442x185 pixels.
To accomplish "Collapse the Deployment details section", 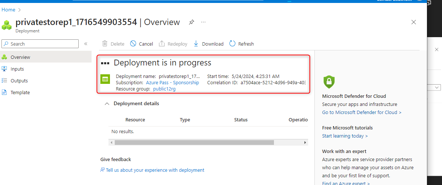I will pos(107,104).
